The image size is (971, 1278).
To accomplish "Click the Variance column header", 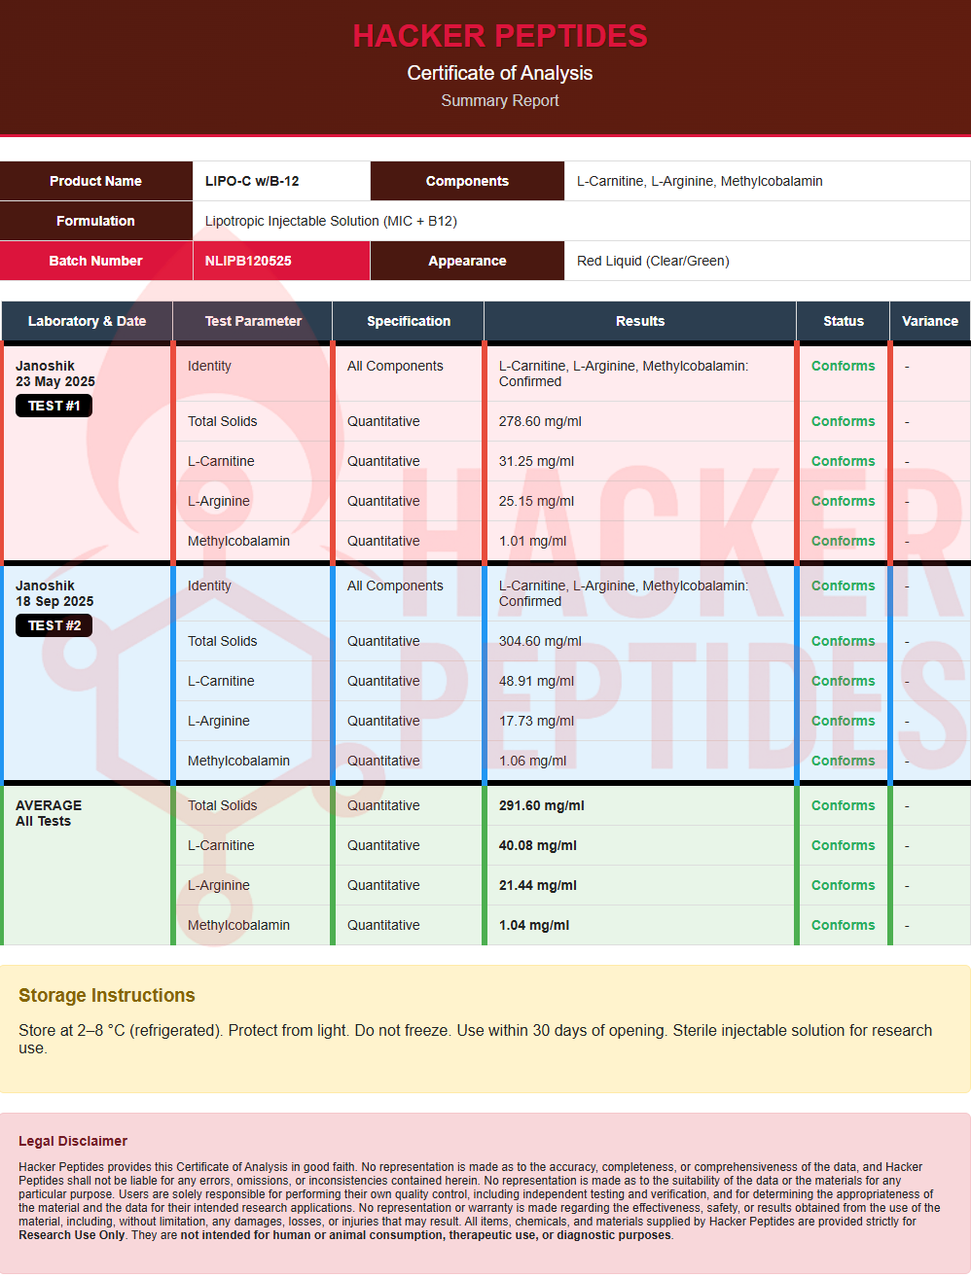I will click(x=930, y=321).
